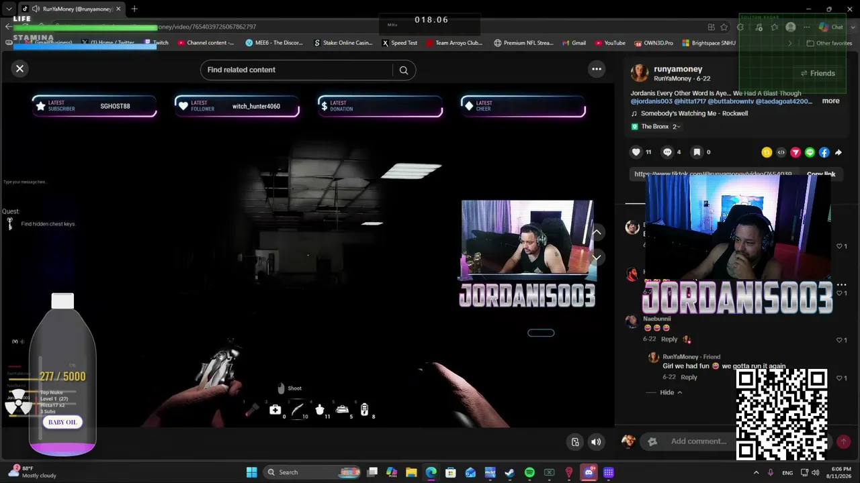Open the @jordanis003 mention link
This screenshot has height=483, width=860.
(x=651, y=101)
